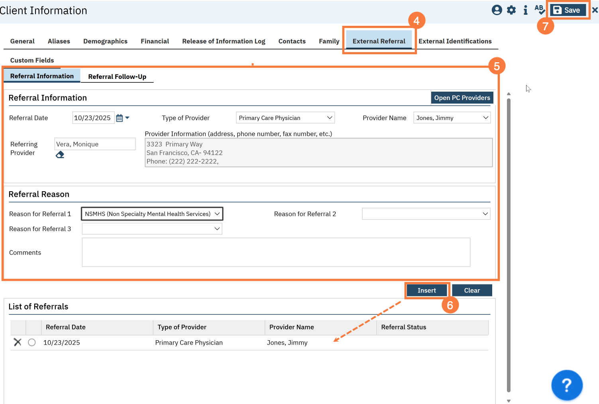Click the information 'i' icon

pyautogui.click(x=525, y=10)
